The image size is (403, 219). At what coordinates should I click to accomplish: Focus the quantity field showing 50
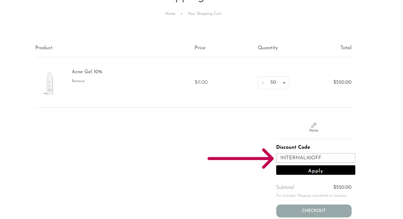point(273,82)
